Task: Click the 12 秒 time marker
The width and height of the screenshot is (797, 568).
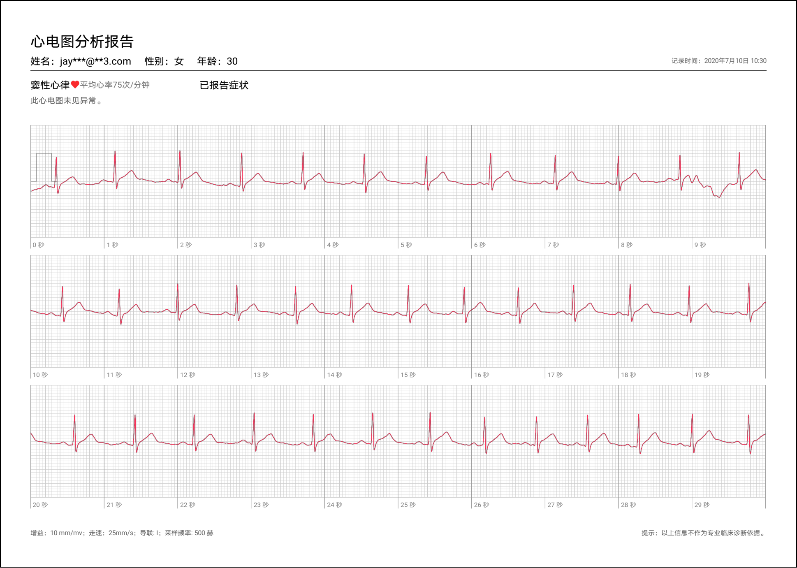Action: coord(188,375)
